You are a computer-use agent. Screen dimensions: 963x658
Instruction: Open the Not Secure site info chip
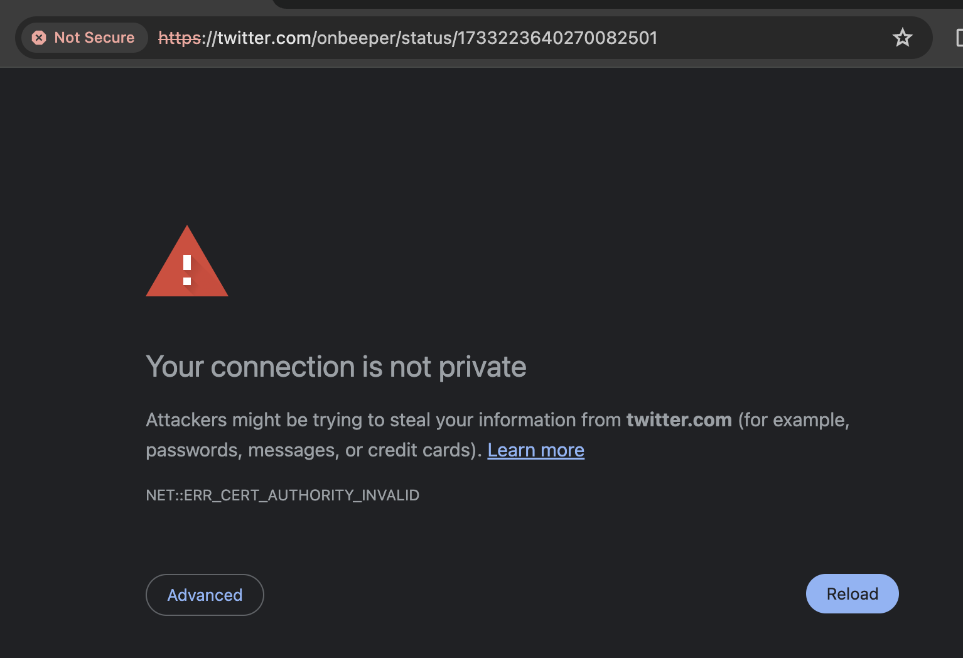pyautogui.click(x=84, y=38)
